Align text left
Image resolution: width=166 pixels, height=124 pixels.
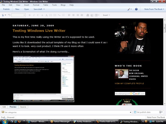69,15
